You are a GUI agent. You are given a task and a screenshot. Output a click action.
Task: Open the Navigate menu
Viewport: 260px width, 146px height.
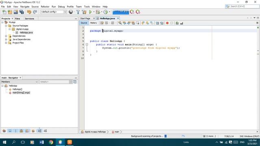[x=25, y=6]
